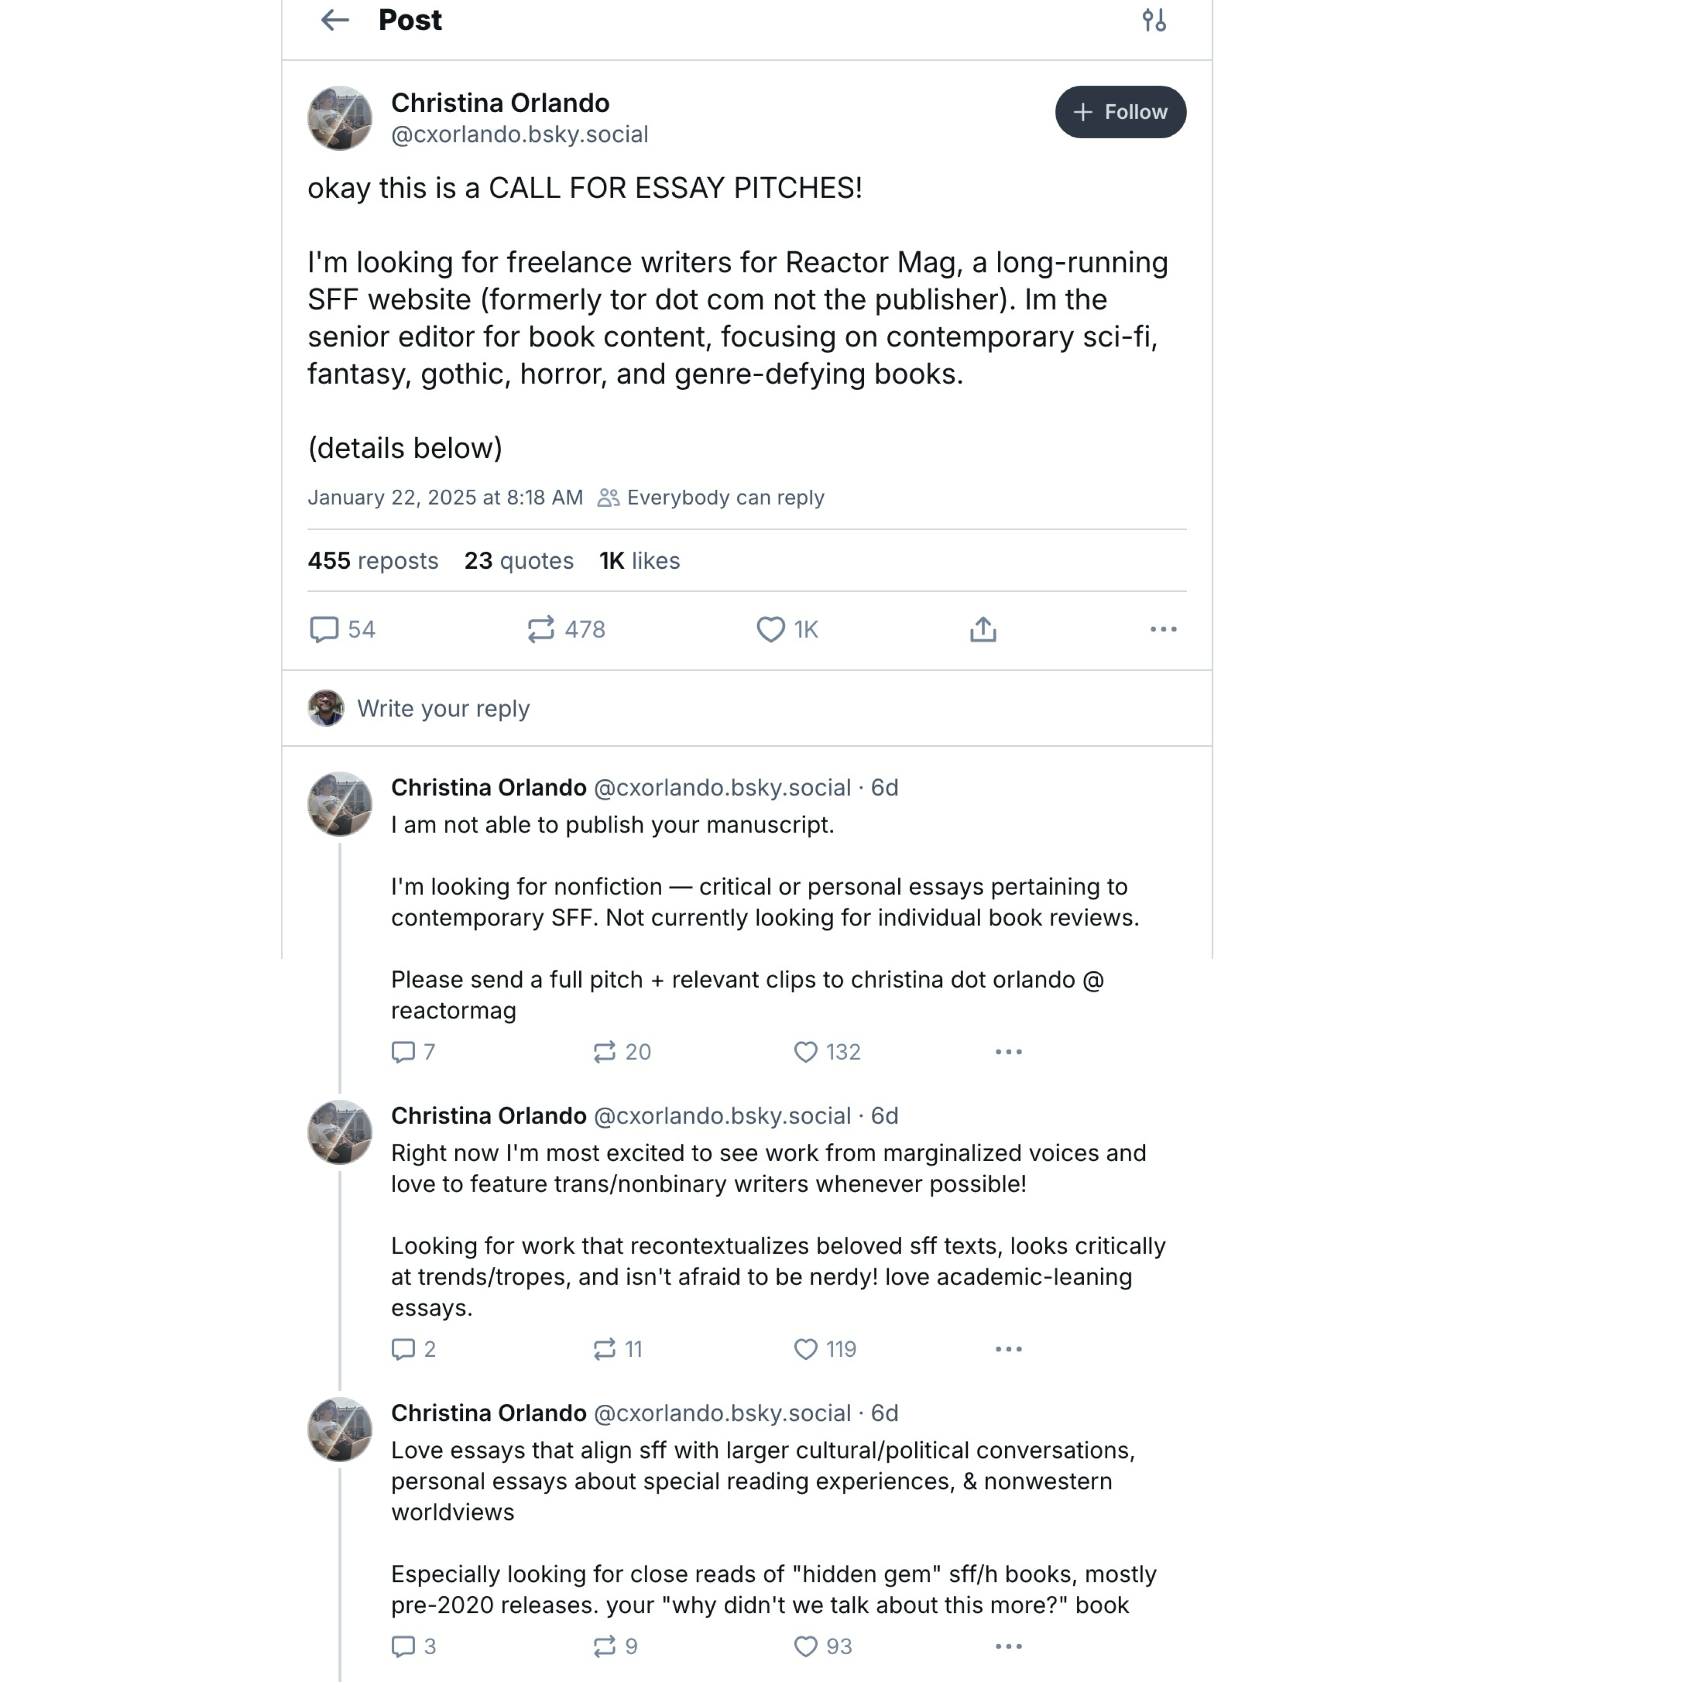Viewport: 1691px width, 1682px height.
Task: Share the main post via share icon
Action: (983, 629)
